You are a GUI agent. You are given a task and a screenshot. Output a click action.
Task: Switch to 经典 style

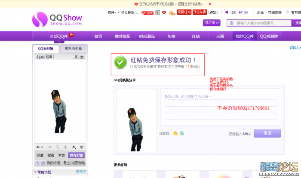(x=49, y=57)
